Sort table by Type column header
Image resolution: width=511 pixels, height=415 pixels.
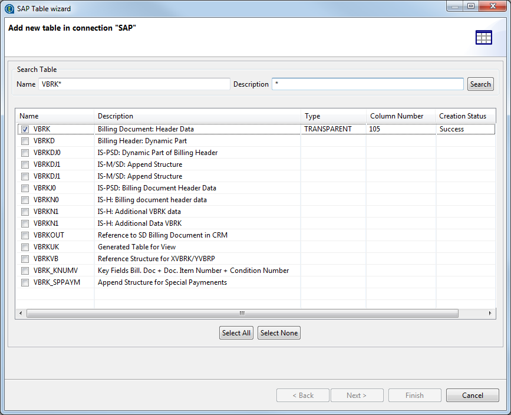point(333,116)
